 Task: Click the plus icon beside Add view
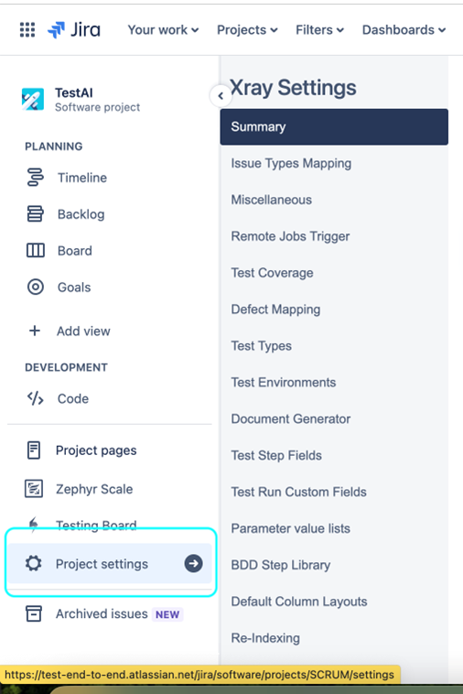35,331
